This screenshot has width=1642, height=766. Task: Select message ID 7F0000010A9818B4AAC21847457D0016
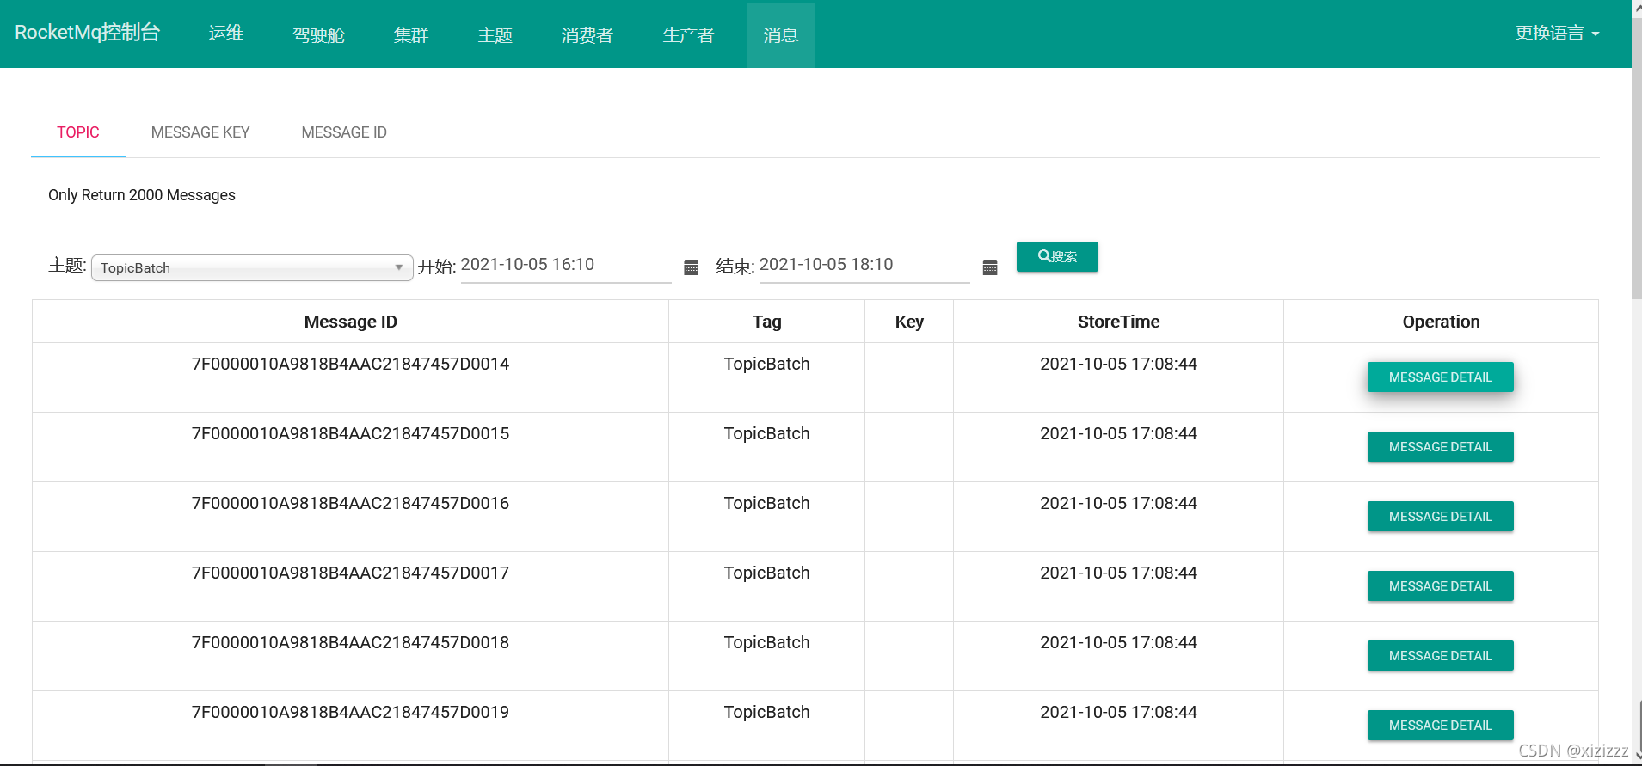click(351, 503)
